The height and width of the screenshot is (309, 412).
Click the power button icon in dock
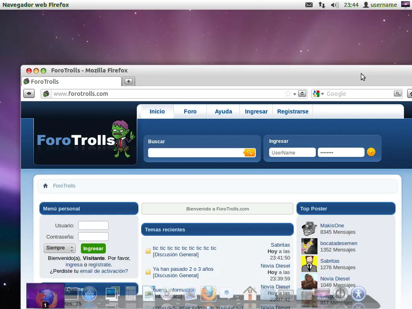tap(340, 293)
